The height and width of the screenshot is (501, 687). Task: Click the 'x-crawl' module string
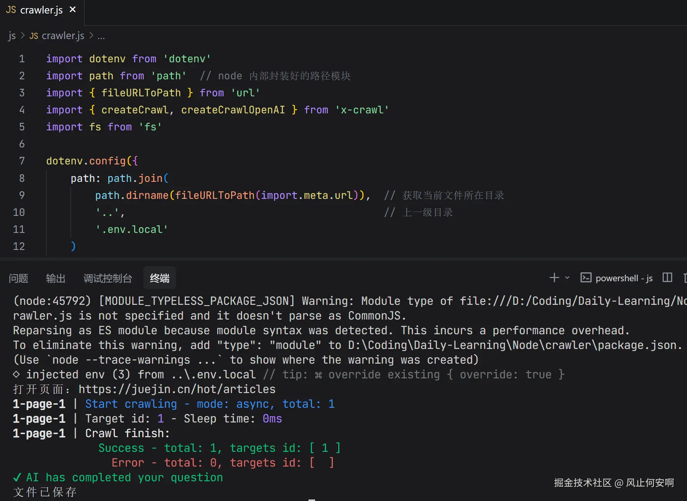tap(362, 110)
